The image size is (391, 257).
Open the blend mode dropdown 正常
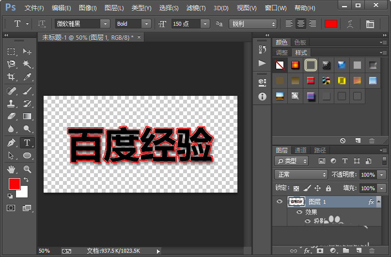[301, 175]
